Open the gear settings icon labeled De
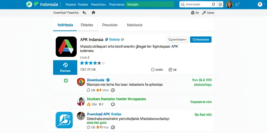 [x=193, y=13]
